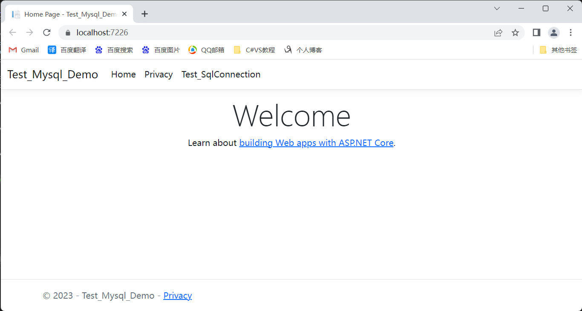Screen dimensions: 582x311
Task: Bookmark this page with the star
Action: [515, 33]
